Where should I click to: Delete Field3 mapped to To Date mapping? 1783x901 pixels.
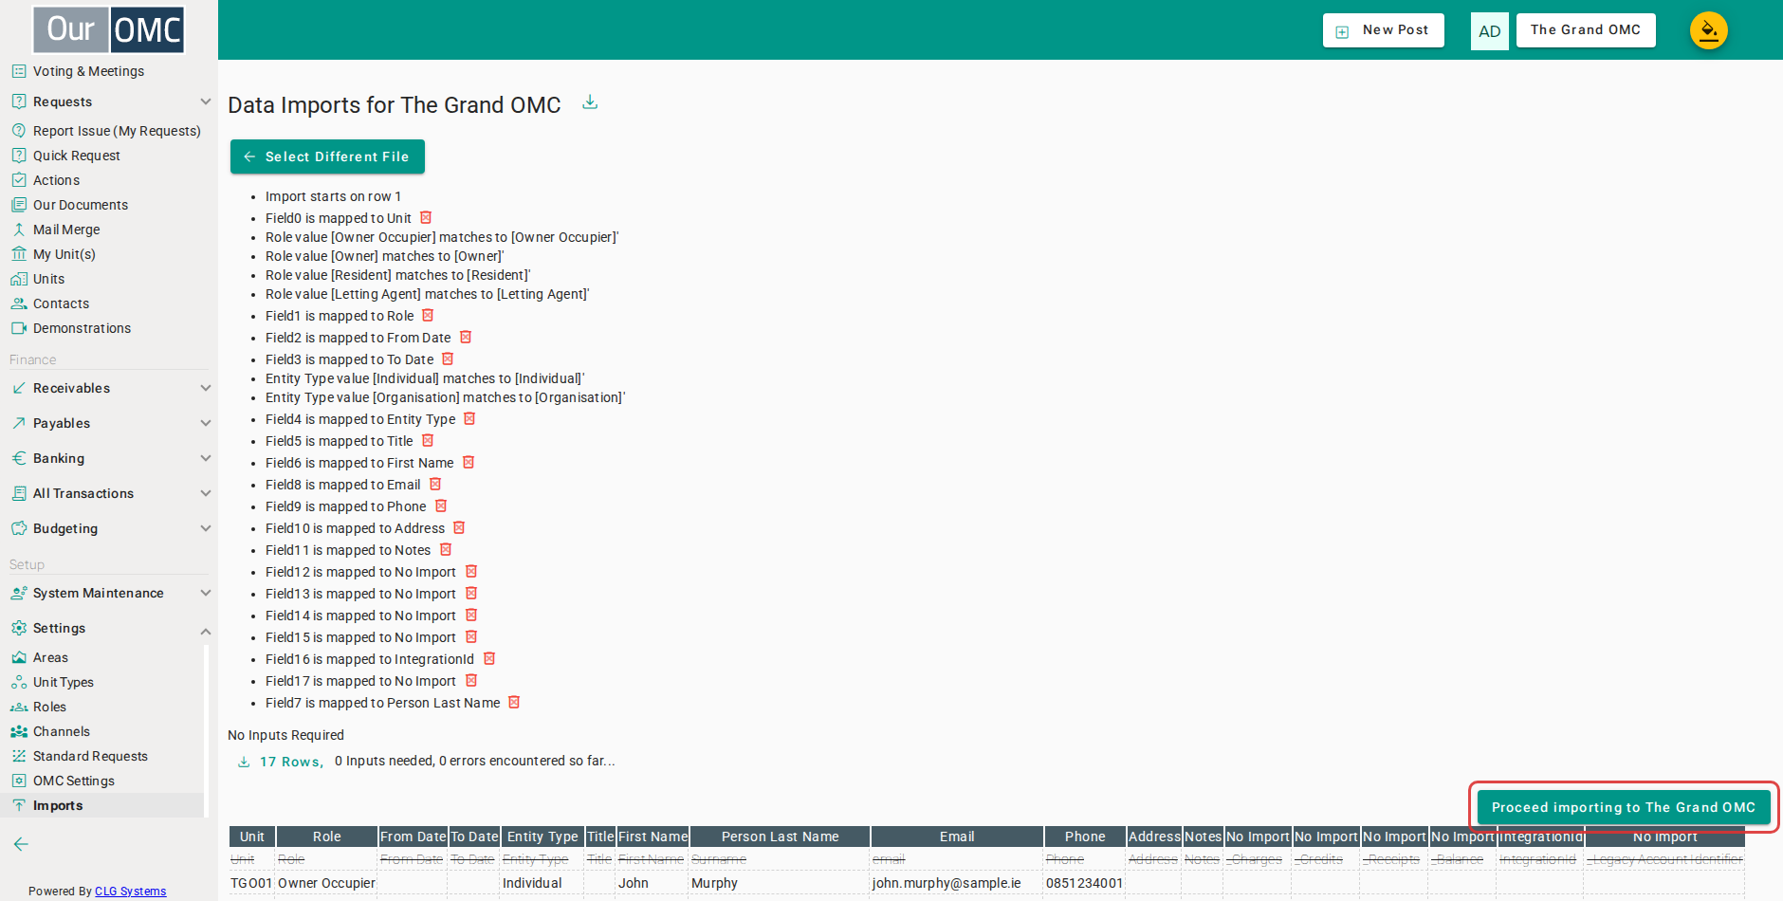coord(448,359)
